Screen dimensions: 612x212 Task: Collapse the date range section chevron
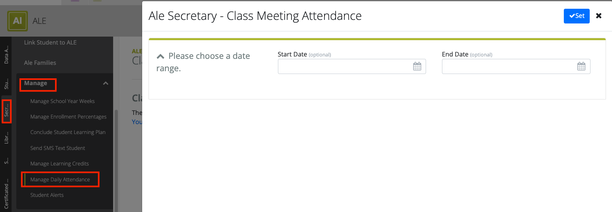pos(160,56)
